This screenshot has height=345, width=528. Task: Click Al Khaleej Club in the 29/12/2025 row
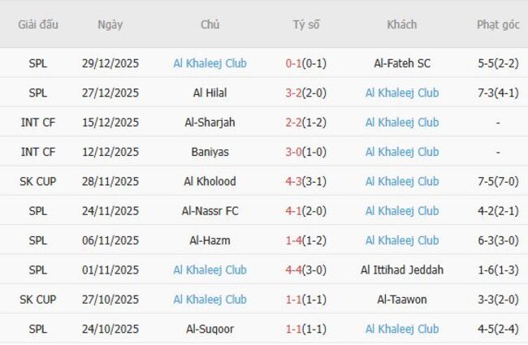pos(210,63)
